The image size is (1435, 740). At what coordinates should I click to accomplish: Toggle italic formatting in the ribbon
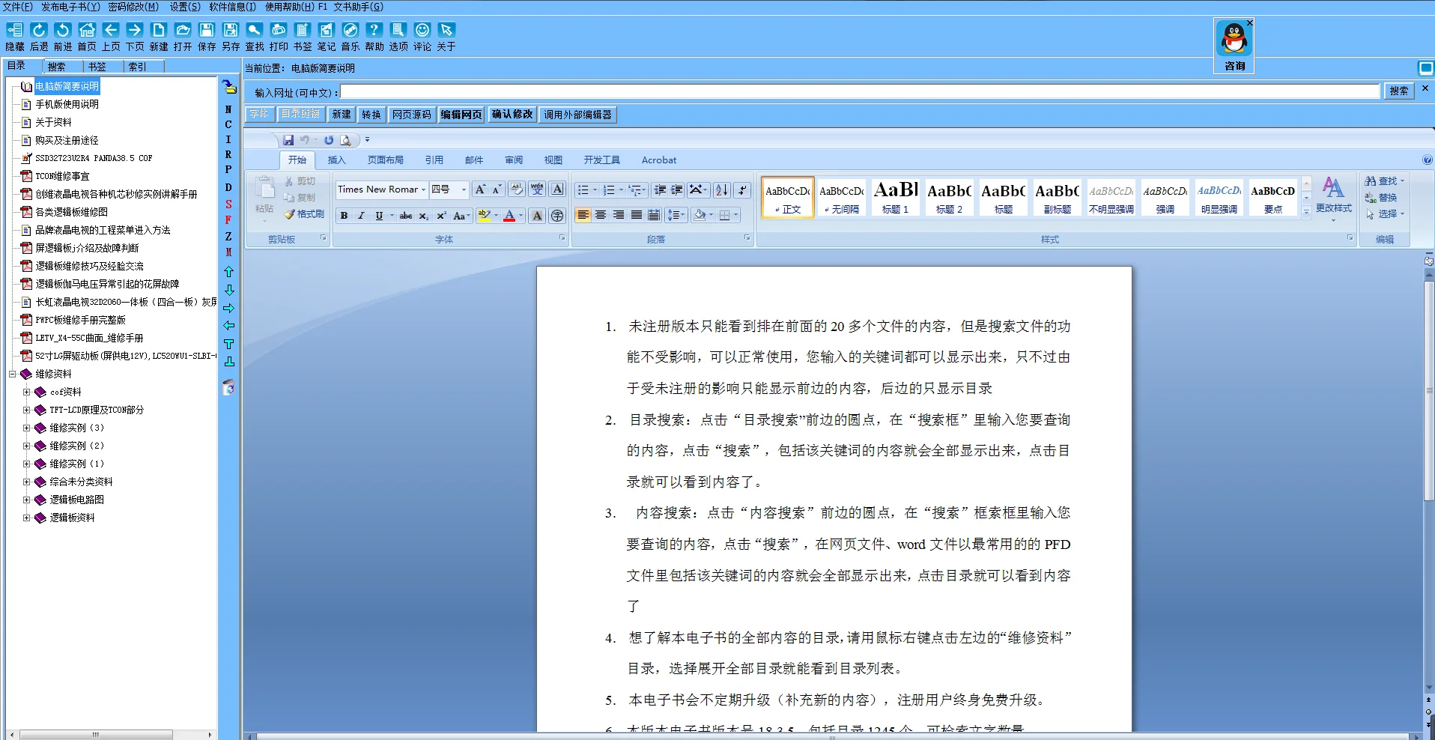pos(361,216)
